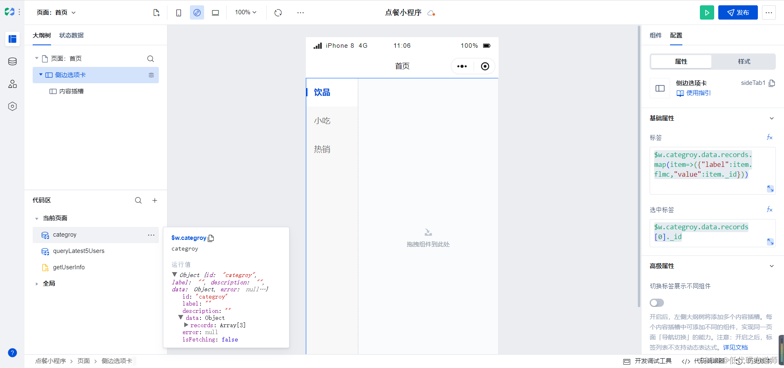Expand the 选中标签 expression editor to full size
Viewport: 784px width, 368px height.
[x=770, y=242]
